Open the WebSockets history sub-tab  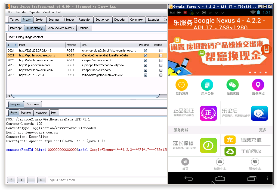point(61,28)
